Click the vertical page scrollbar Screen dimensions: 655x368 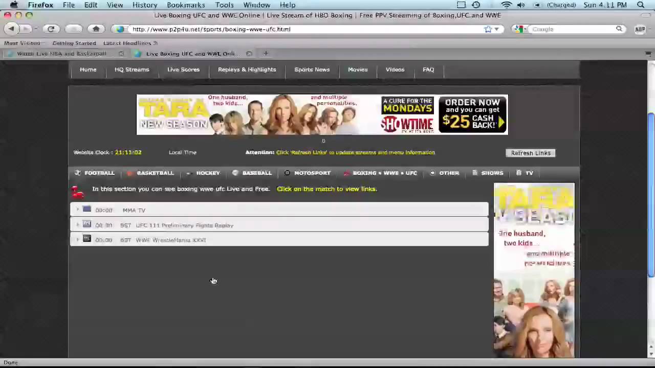point(651,194)
